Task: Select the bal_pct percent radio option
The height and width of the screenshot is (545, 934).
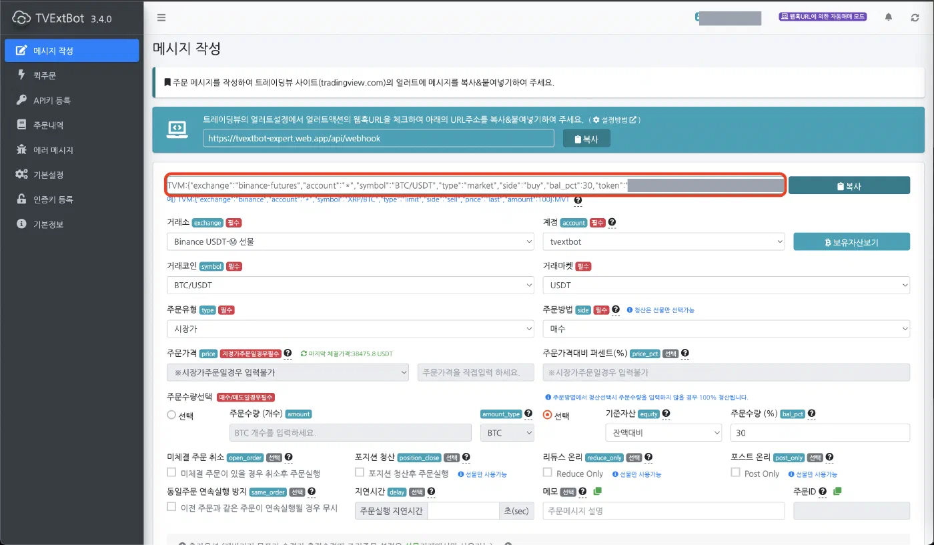Action: [548, 415]
